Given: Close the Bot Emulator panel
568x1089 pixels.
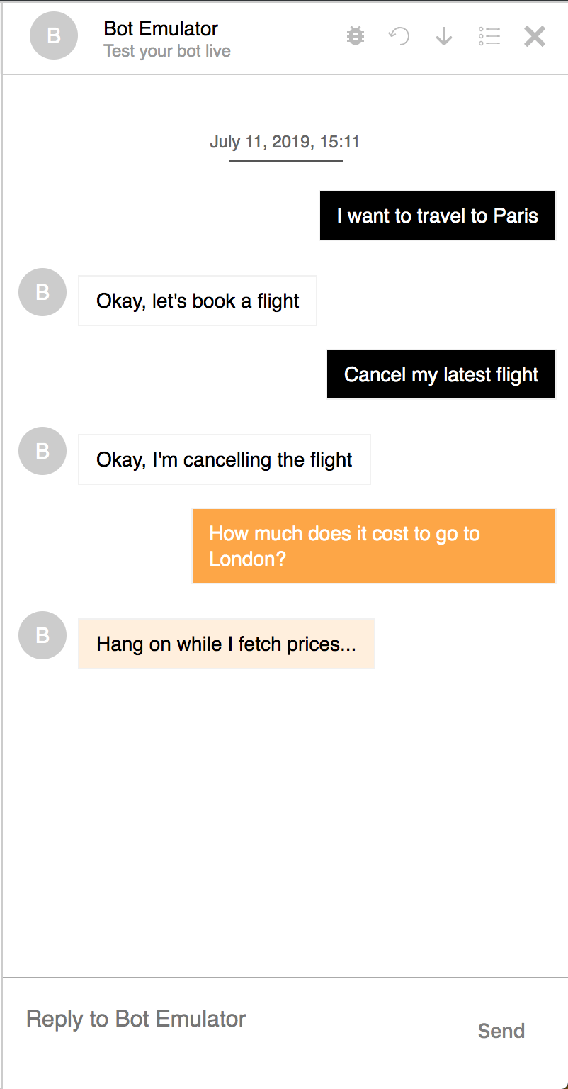Looking at the screenshot, I should pyautogui.click(x=535, y=36).
